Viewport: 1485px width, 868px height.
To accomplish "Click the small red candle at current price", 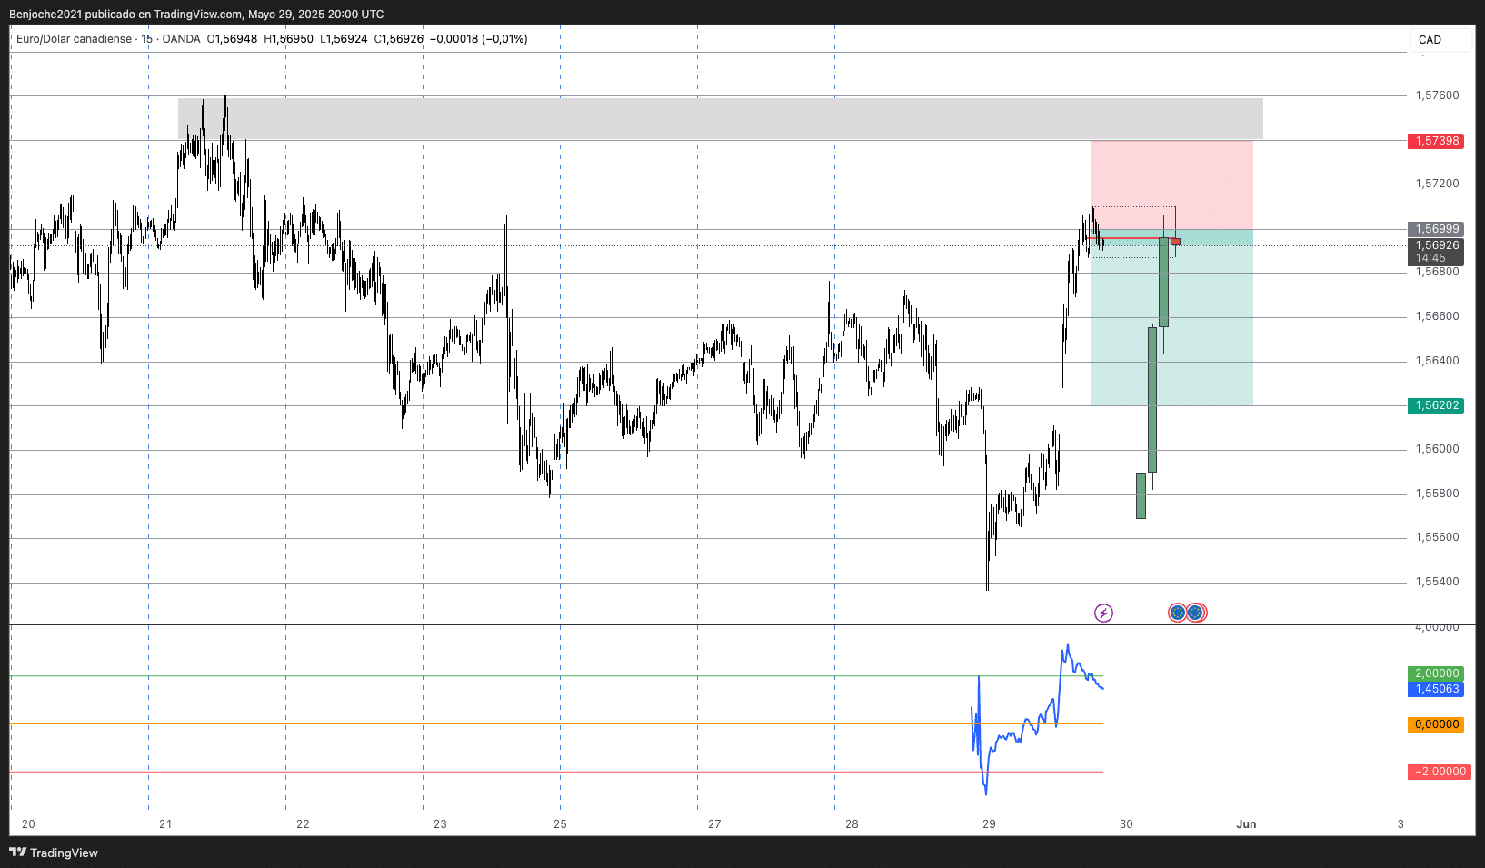I will coord(1175,242).
